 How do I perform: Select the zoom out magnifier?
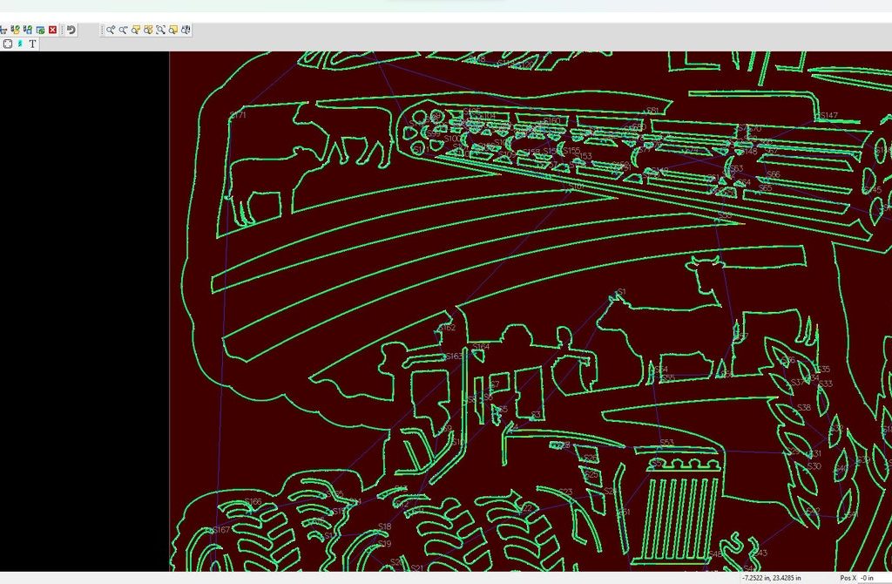[x=124, y=30]
